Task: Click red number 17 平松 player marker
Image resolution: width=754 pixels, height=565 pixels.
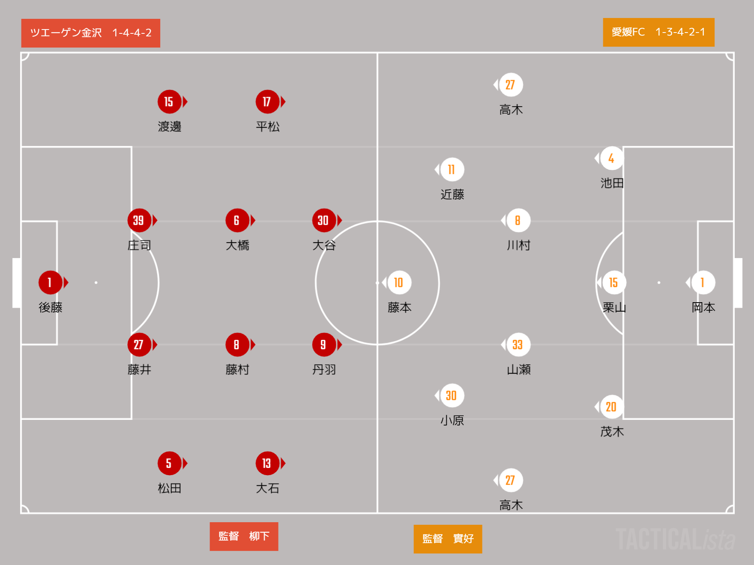Action: (268, 102)
